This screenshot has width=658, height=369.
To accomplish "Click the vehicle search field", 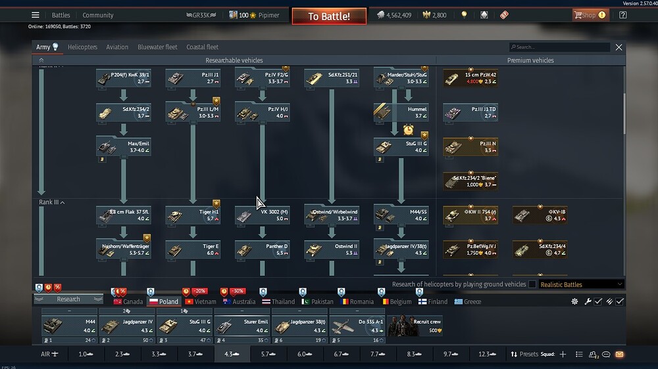I will point(559,47).
